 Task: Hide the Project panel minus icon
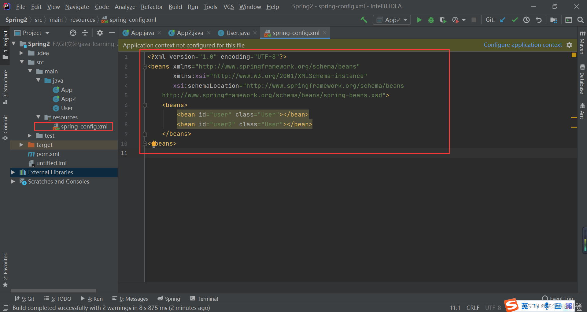point(112,33)
